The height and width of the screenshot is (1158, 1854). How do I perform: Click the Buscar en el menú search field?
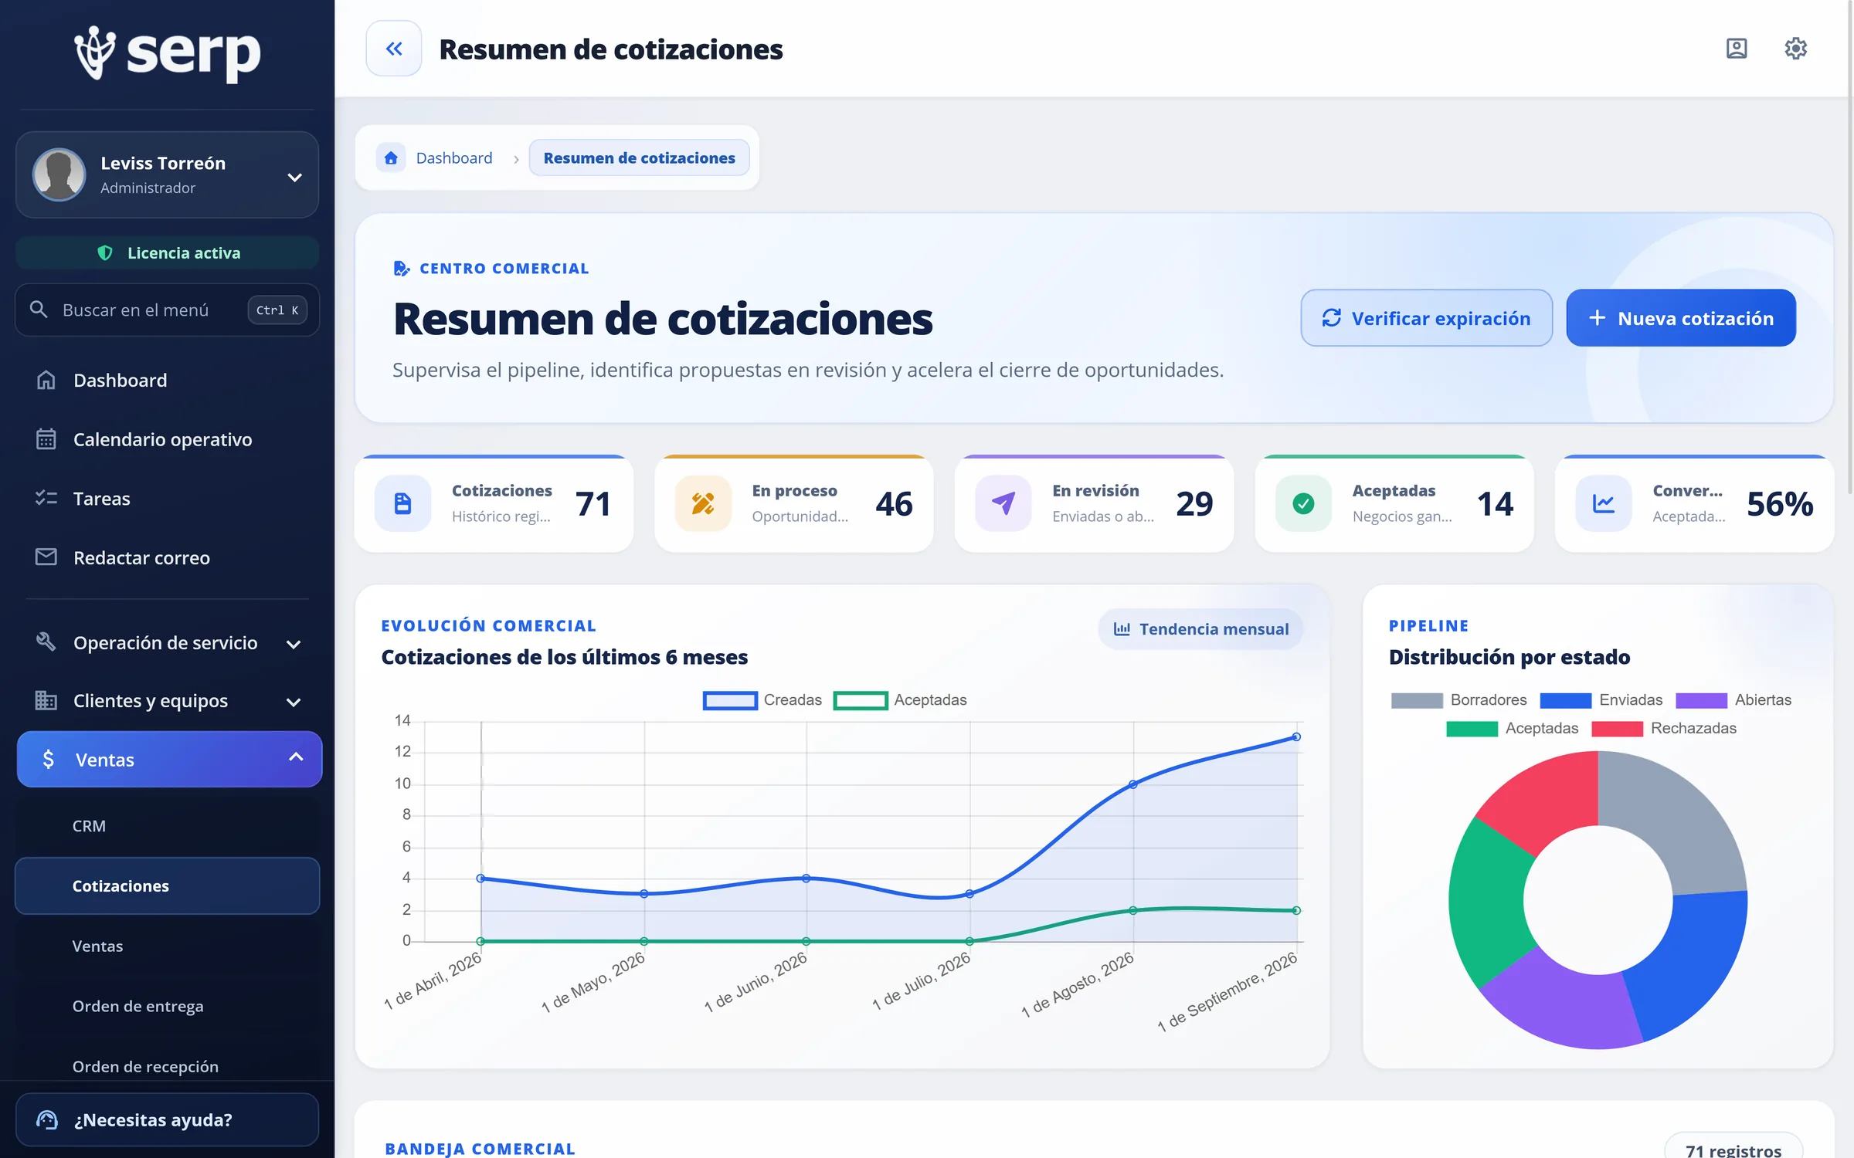point(167,310)
